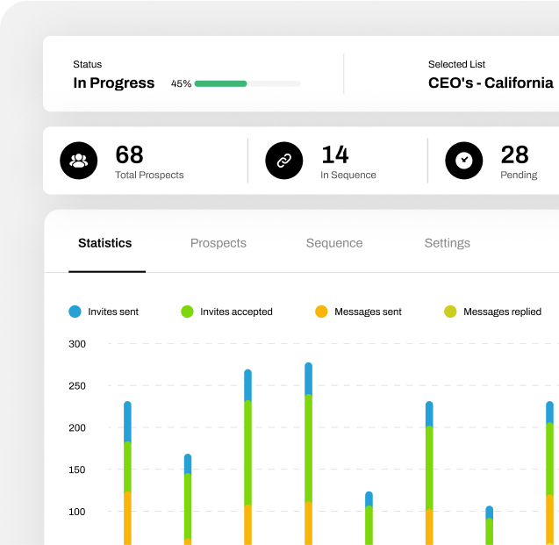Click the In Sequence link icon

(x=284, y=161)
